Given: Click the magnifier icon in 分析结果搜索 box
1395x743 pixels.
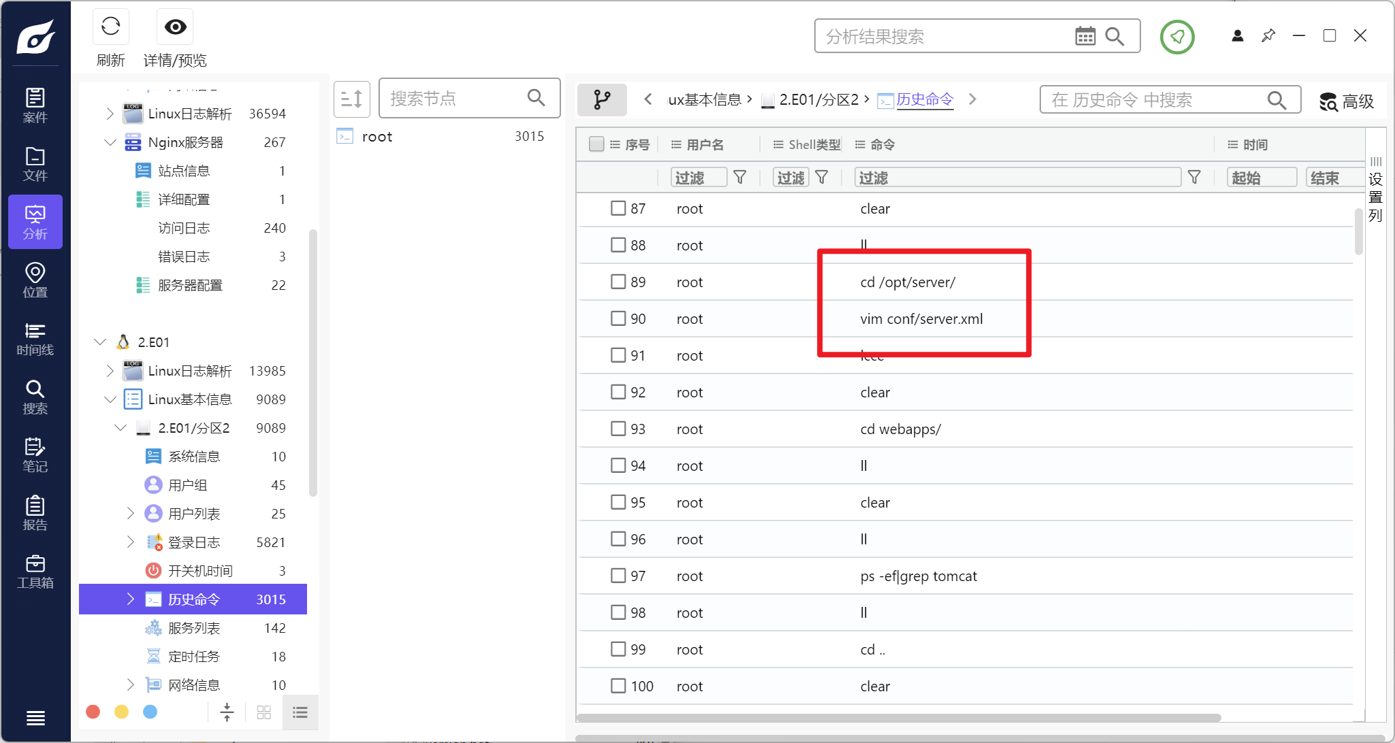Looking at the screenshot, I should [1115, 36].
